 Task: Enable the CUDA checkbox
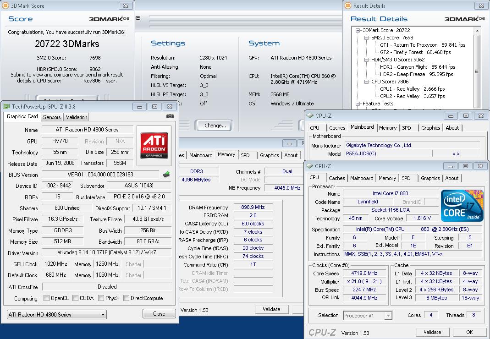pyautogui.click(x=75, y=298)
